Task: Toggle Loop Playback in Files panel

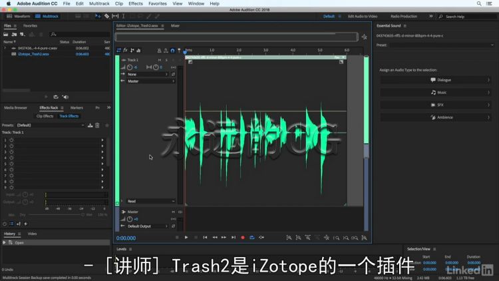Action: click(x=56, y=97)
